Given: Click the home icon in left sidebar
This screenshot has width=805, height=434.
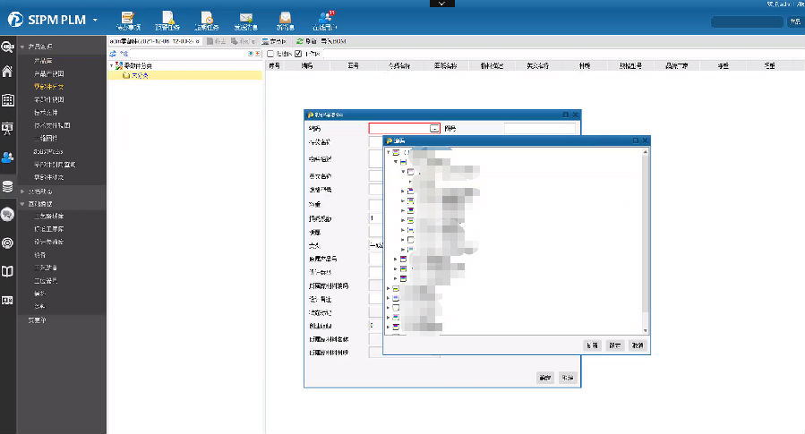Looking at the screenshot, I should pyautogui.click(x=7, y=72).
